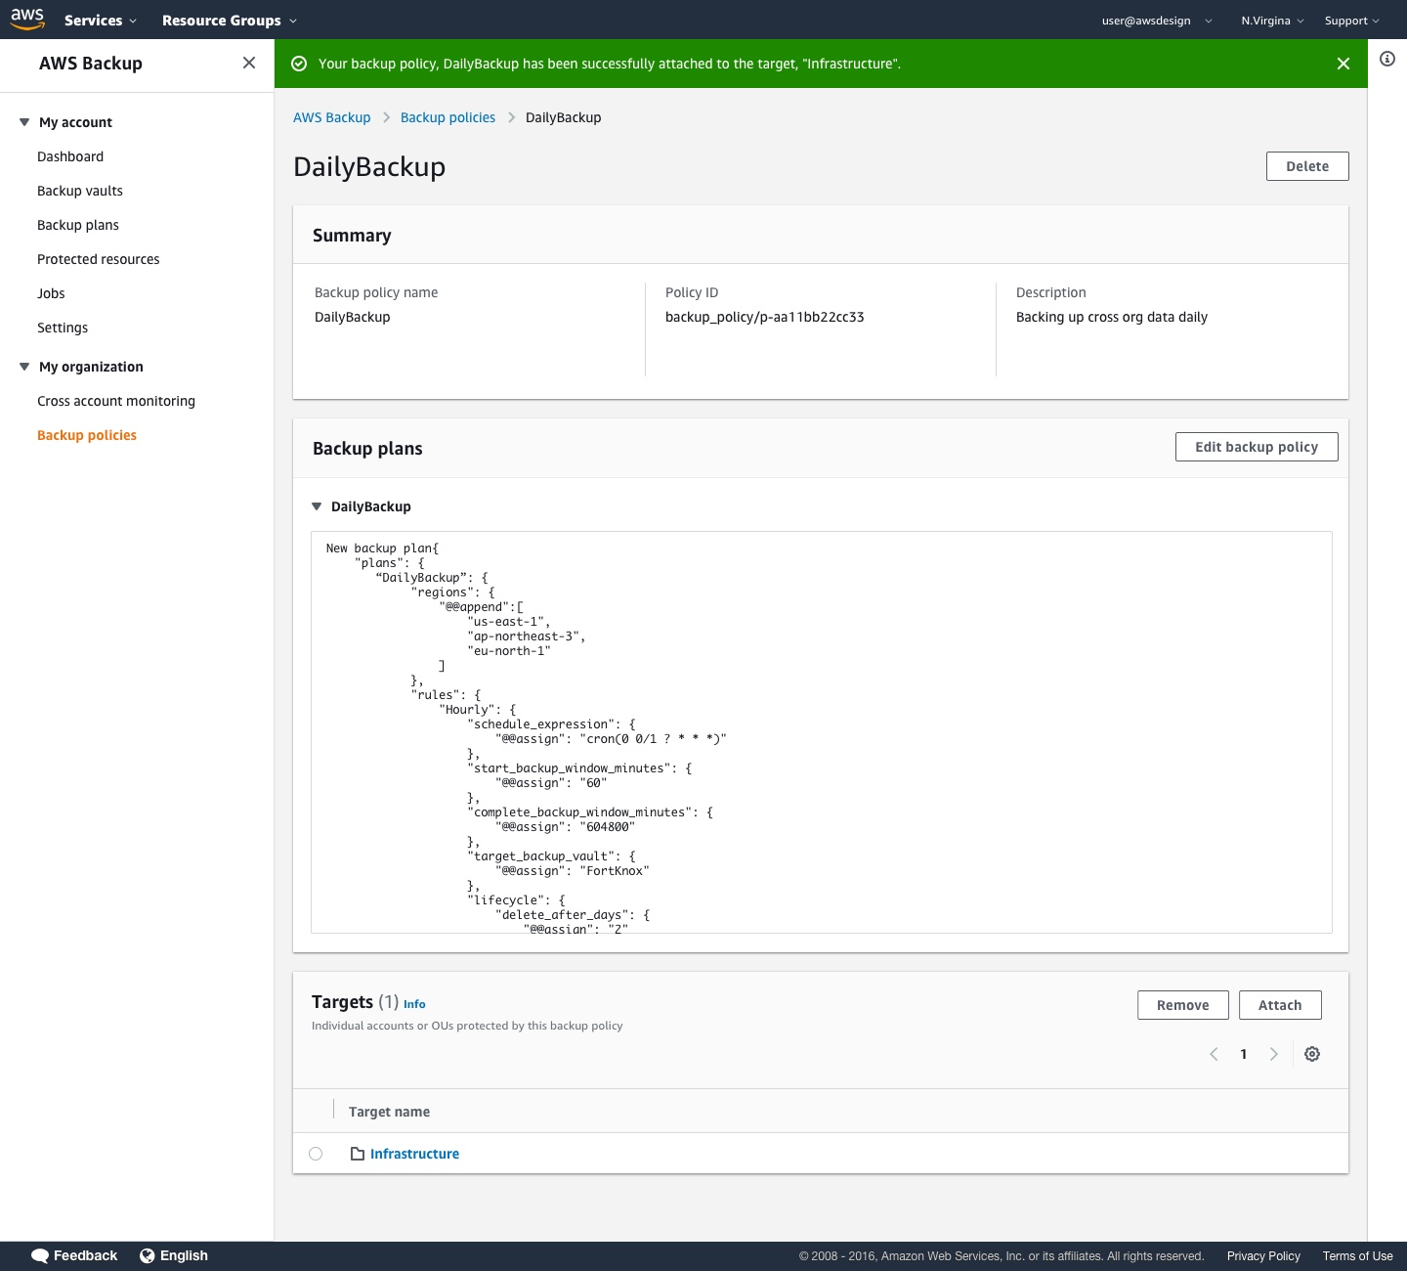This screenshot has height=1271, width=1407.
Task: Open Backup policies in the sidebar
Action: 87,435
